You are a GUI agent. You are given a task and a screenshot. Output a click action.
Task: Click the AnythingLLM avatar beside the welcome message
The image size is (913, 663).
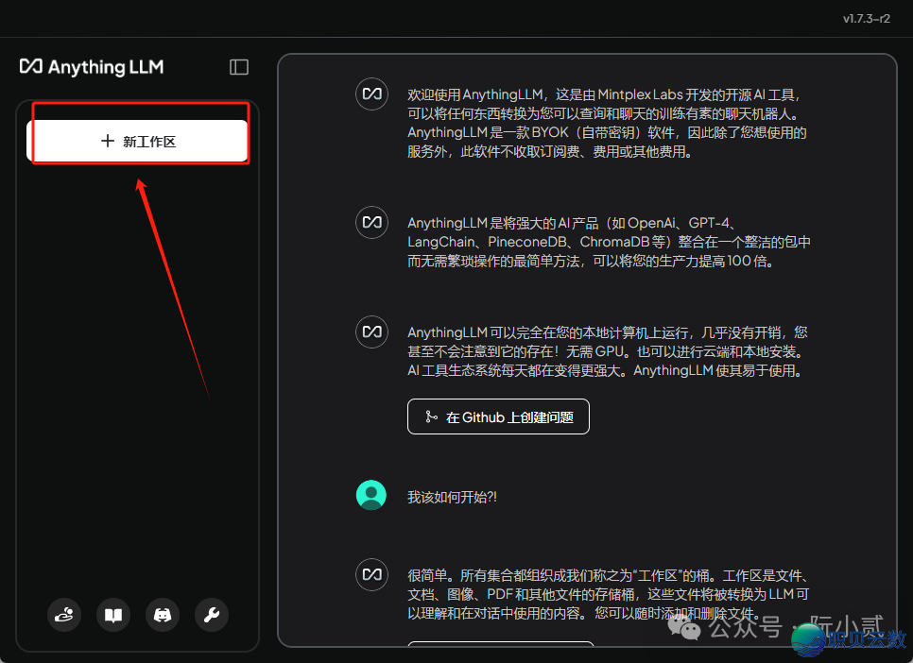(x=371, y=93)
